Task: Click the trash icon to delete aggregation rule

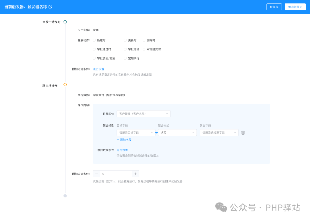Action: pyautogui.click(x=243, y=133)
